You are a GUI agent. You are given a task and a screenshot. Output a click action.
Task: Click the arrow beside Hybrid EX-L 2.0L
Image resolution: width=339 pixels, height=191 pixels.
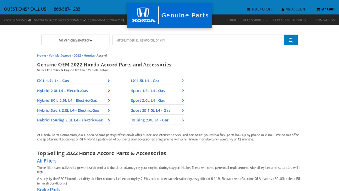[x=109, y=101]
